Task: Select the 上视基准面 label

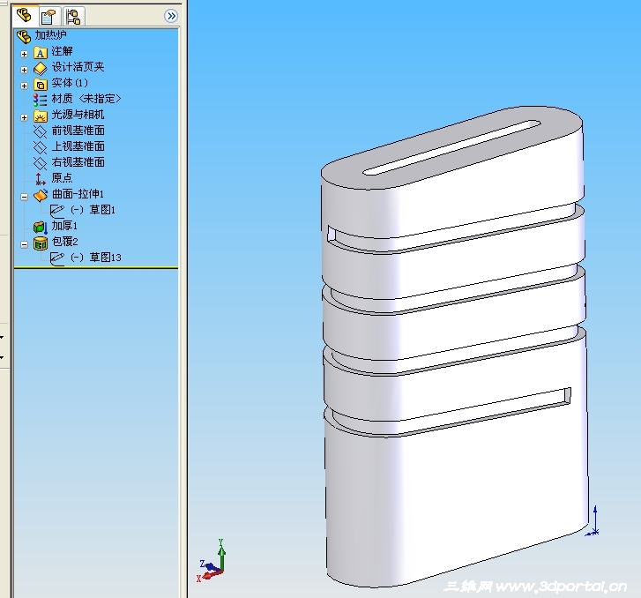Action: coord(78,146)
